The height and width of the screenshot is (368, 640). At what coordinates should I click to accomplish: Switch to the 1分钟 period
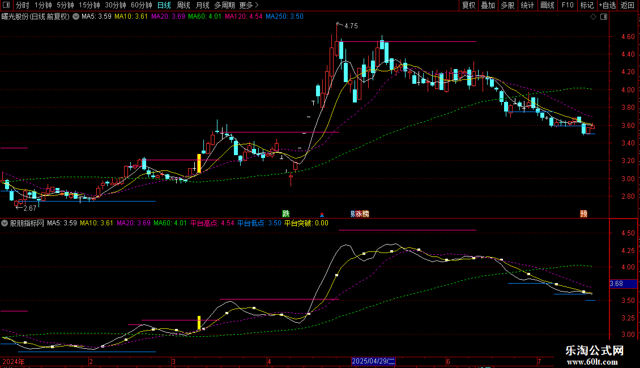click(43, 5)
